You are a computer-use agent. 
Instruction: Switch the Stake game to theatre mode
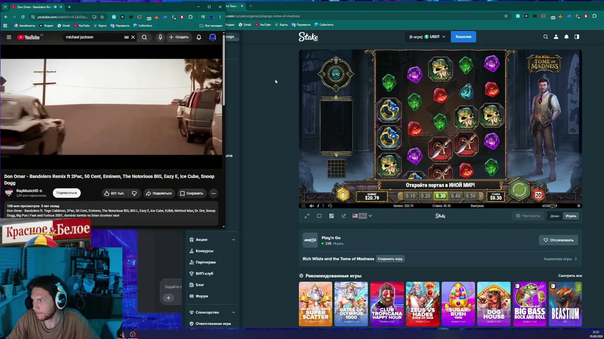(x=319, y=216)
